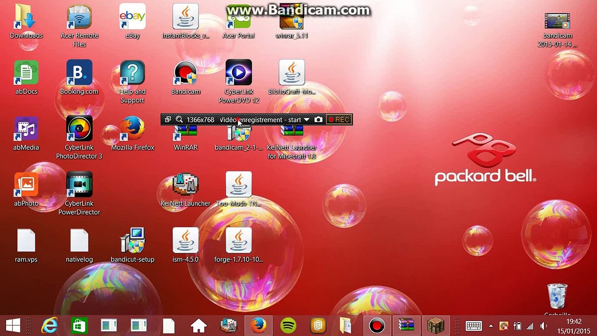Open KeiNett Launcher taskbar icon
The height and width of the screenshot is (336, 597).
(x=229, y=326)
